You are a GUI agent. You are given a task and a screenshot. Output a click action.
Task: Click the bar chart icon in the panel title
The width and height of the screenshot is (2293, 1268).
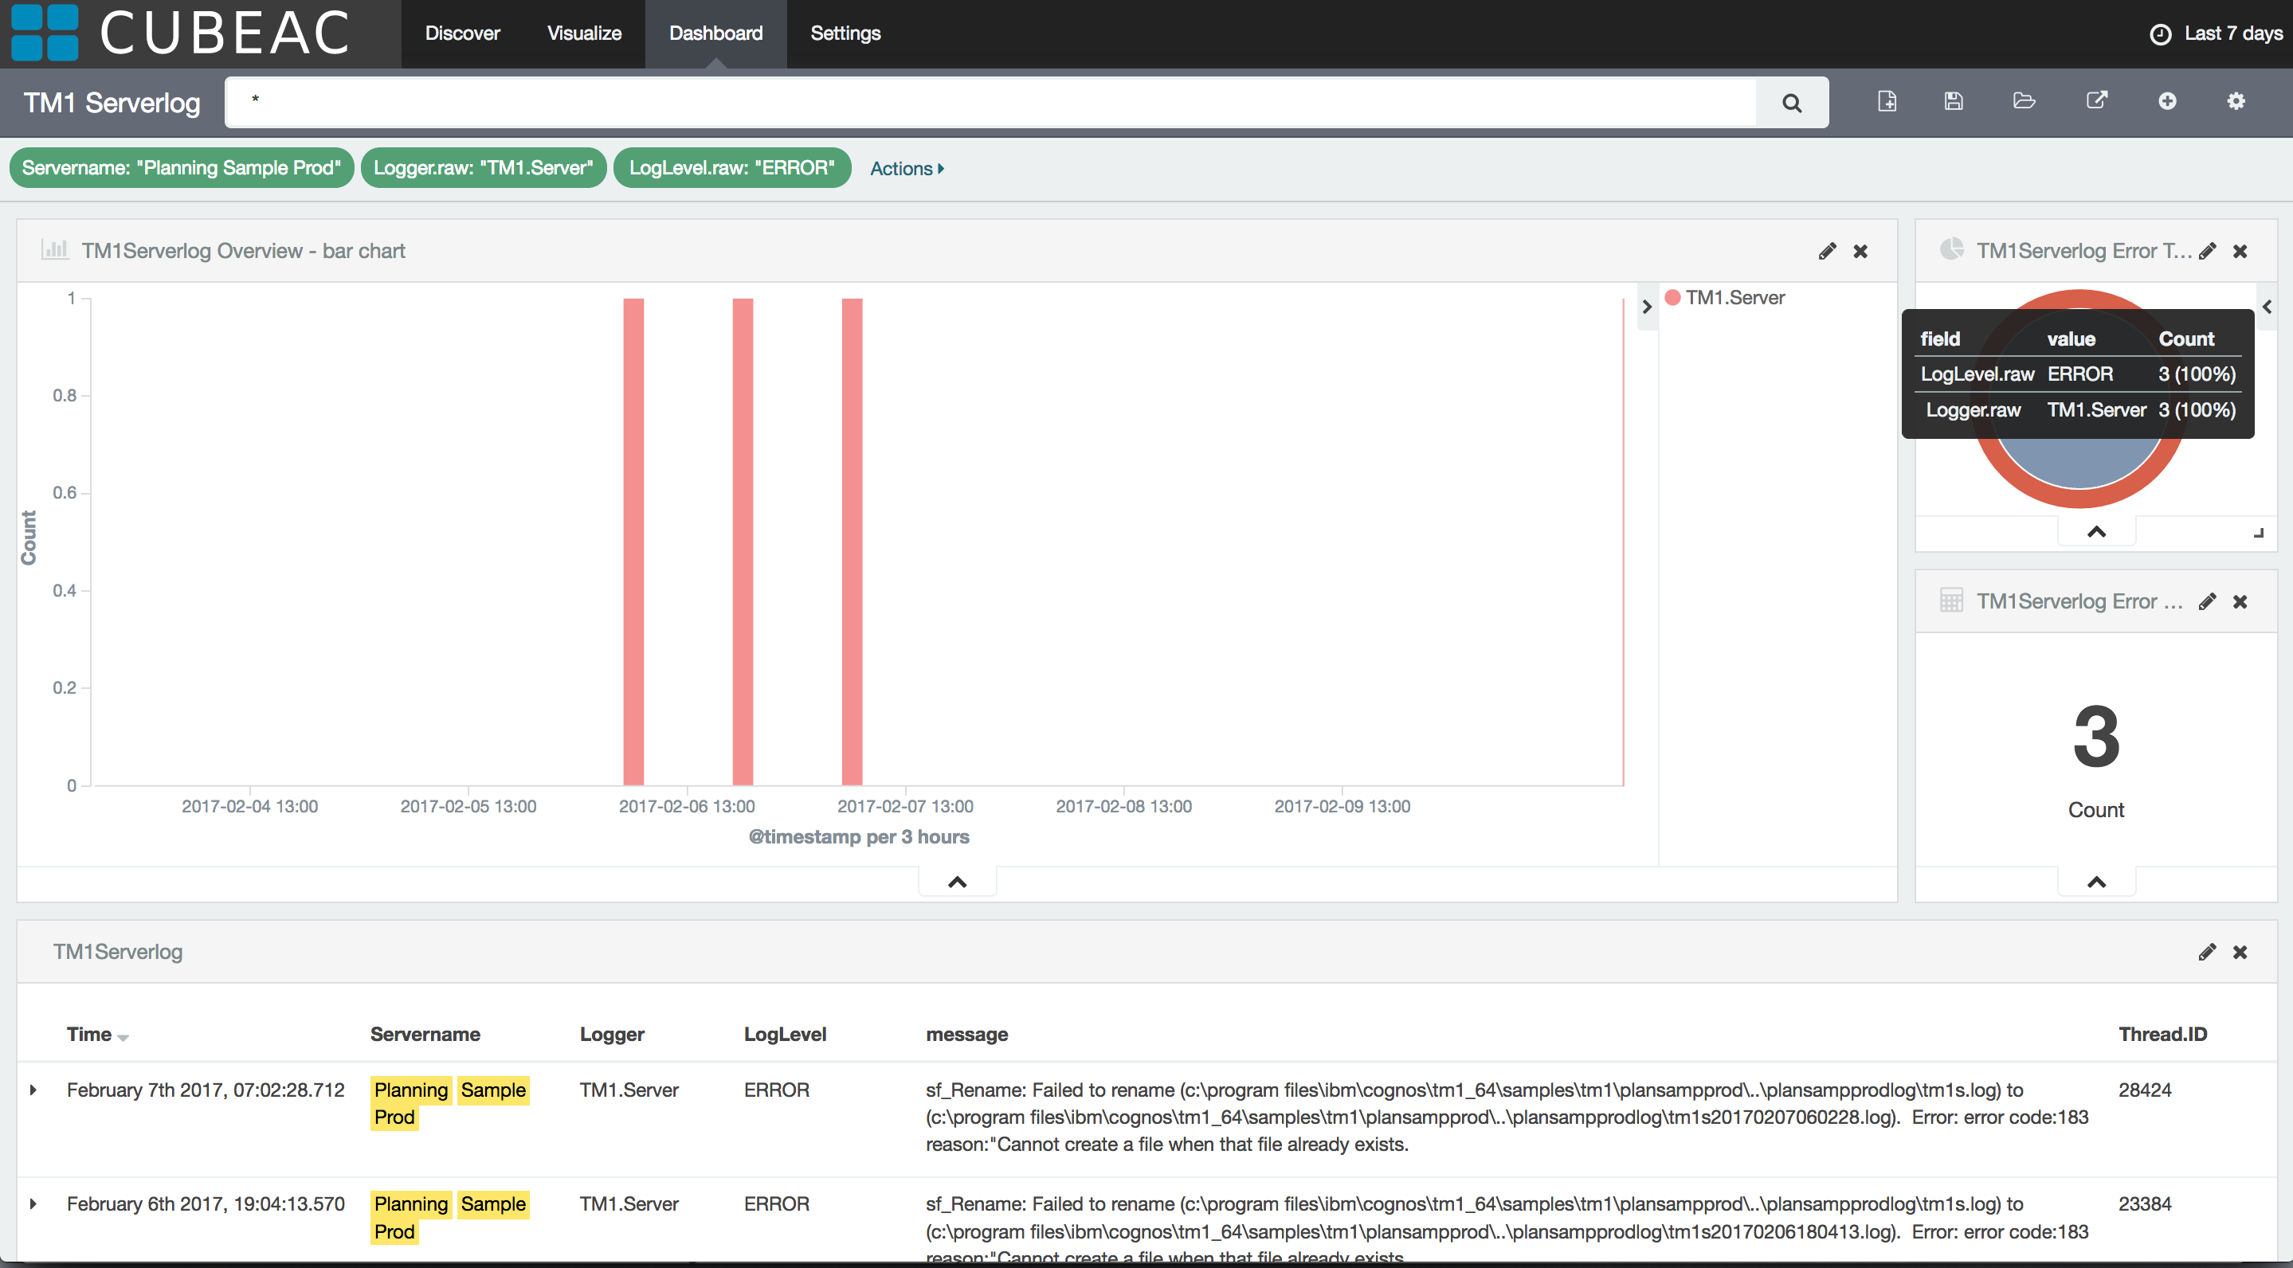55,249
